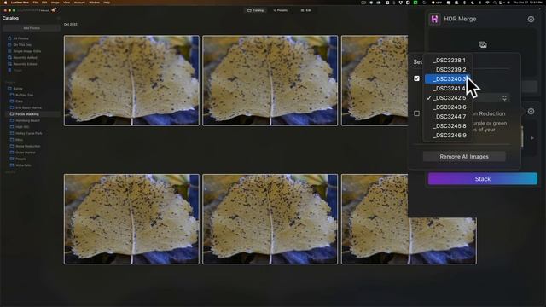Click the Add Photos button

tap(32, 28)
